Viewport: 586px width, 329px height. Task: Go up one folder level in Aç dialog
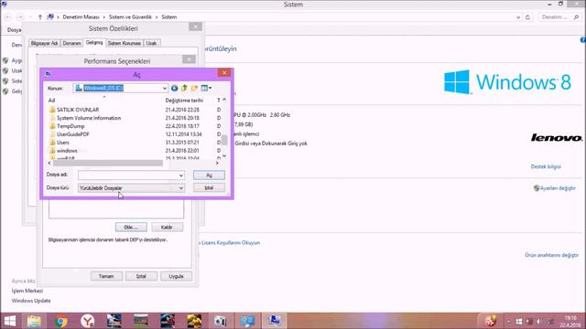(184, 89)
